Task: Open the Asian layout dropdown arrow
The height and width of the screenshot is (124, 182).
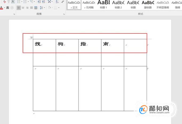Action: pos(52,2)
